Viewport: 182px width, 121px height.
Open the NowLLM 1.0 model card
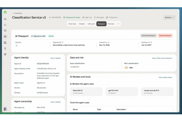[86, 92]
